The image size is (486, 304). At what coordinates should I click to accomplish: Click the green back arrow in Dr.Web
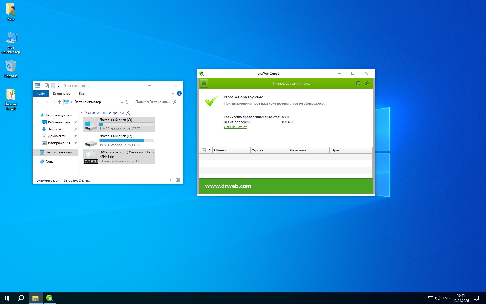tap(204, 83)
